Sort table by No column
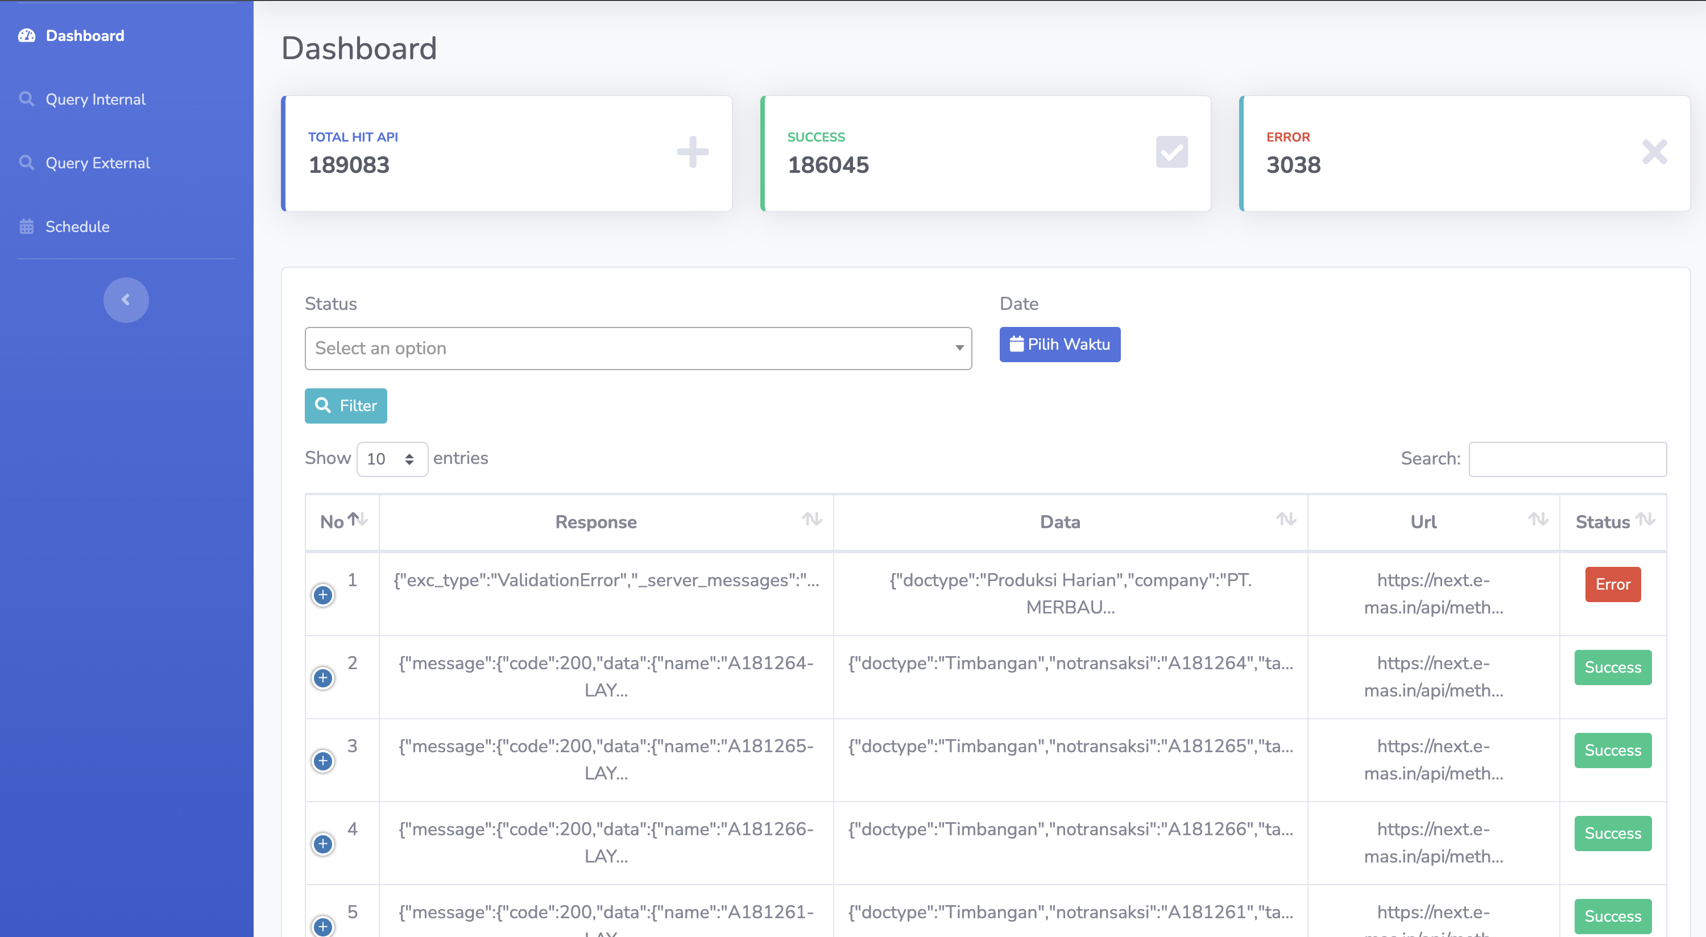Viewport: 1706px width, 937px height. click(x=342, y=522)
